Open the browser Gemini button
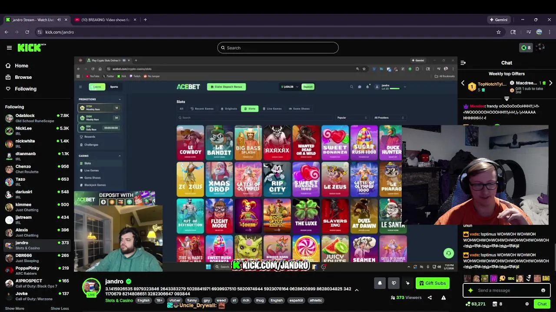This screenshot has width=556, height=312. [499, 19]
